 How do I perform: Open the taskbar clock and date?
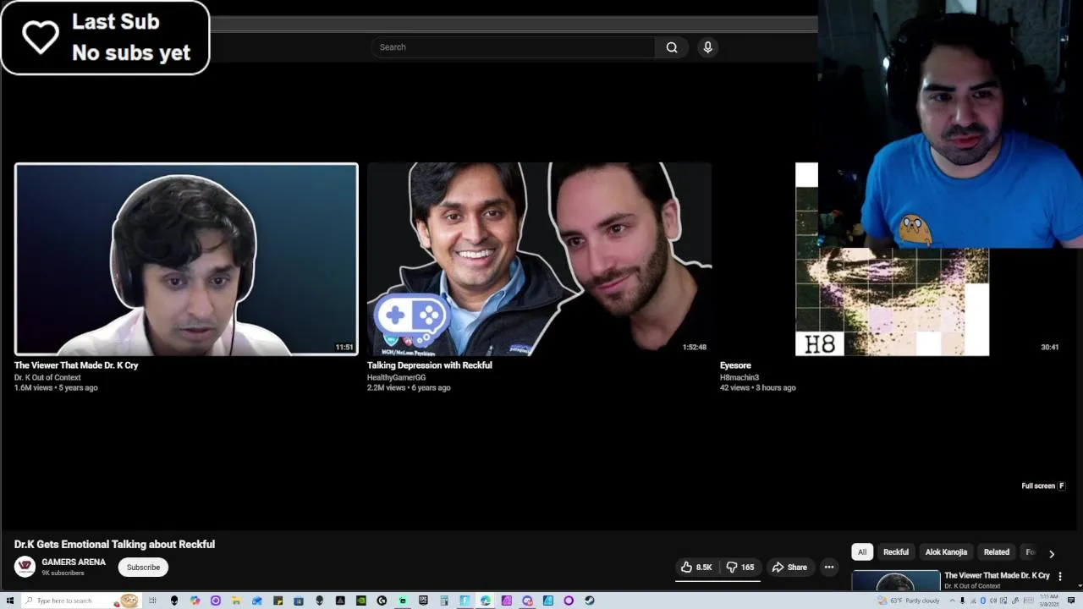(x=1049, y=601)
